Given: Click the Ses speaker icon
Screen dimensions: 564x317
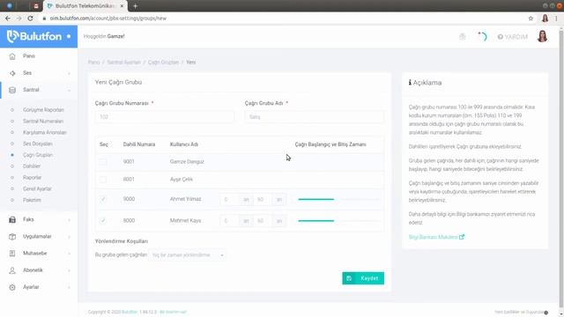Looking at the screenshot, I should click(x=12, y=73).
